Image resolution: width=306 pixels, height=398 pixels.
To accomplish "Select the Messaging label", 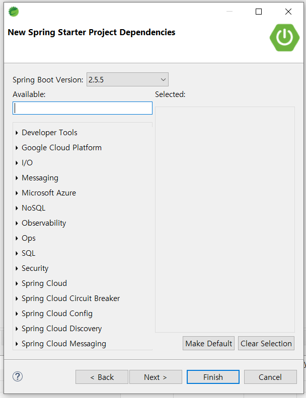I will point(40,178).
